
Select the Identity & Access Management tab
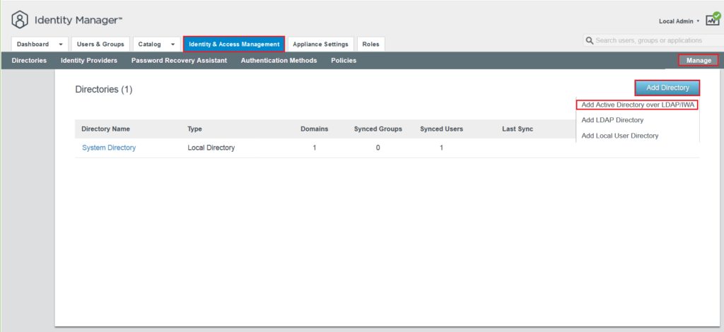[234, 45]
